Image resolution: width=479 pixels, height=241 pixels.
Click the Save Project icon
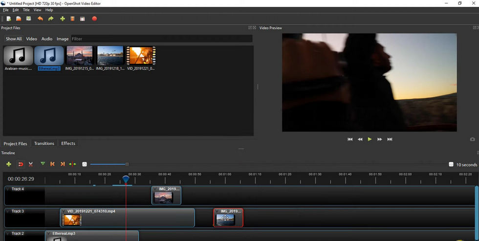(29, 19)
